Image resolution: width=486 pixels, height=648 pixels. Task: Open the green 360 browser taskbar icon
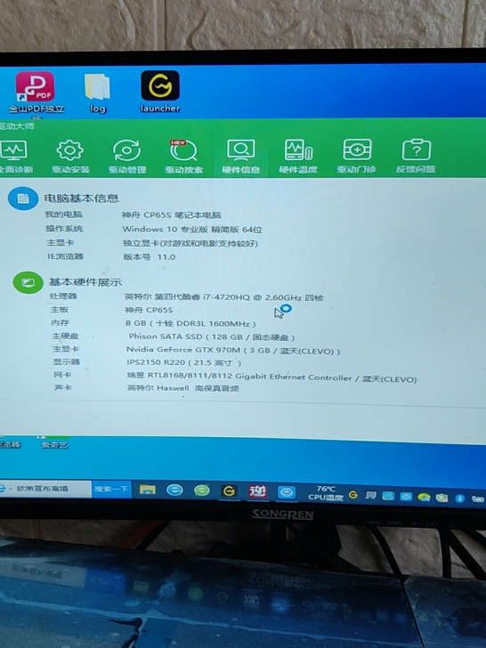click(x=202, y=490)
